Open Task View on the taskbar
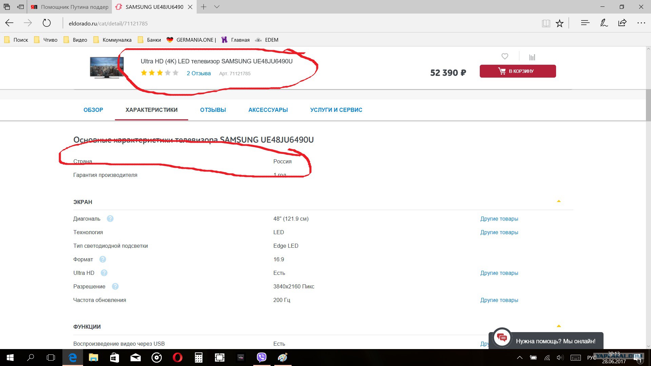Image resolution: width=651 pixels, height=366 pixels. [51, 358]
